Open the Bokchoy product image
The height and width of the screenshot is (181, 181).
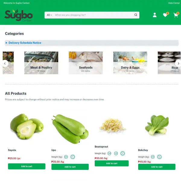pos(157,125)
